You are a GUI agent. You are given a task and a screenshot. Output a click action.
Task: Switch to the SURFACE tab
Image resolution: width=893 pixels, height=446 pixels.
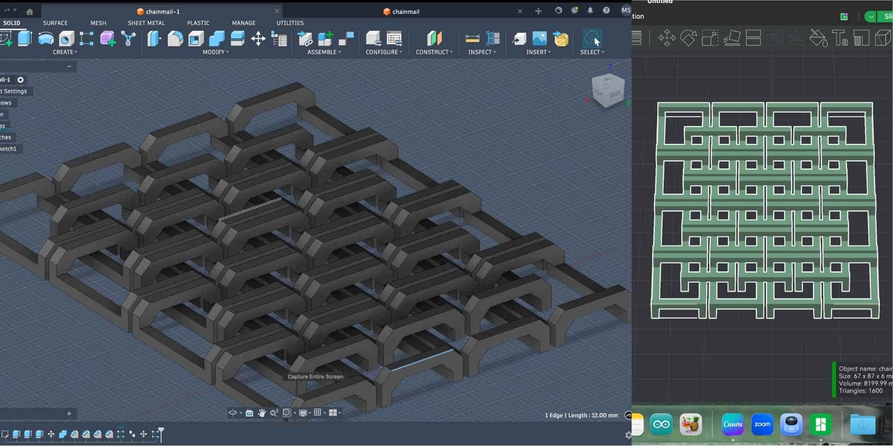[55, 23]
